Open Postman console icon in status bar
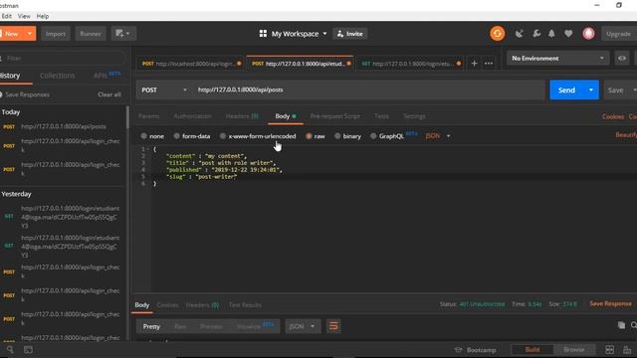This screenshot has width=637, height=358. [x=28, y=349]
